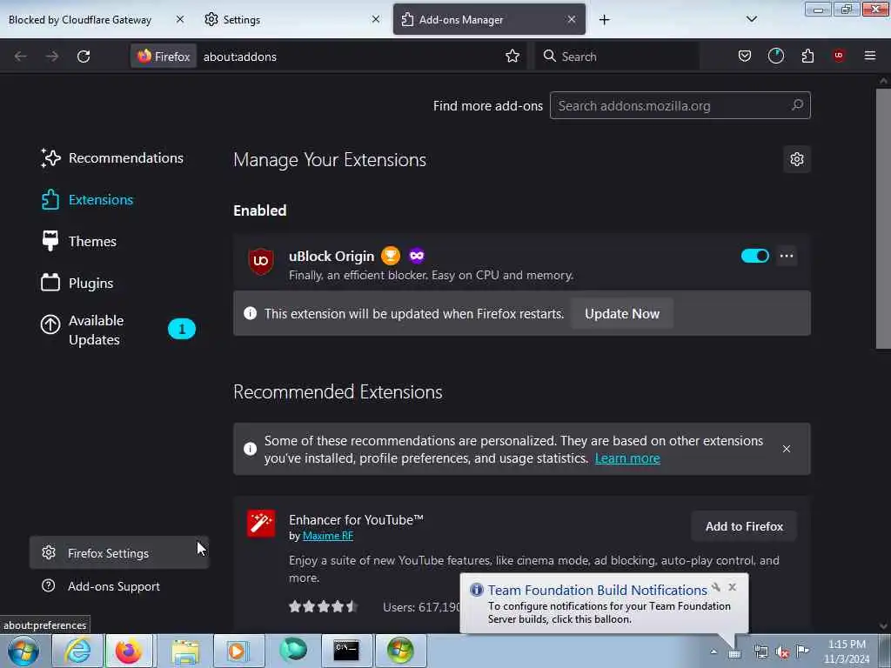Click the wrench in Team Foundation balloon
The width and height of the screenshot is (891, 668).
(716, 587)
